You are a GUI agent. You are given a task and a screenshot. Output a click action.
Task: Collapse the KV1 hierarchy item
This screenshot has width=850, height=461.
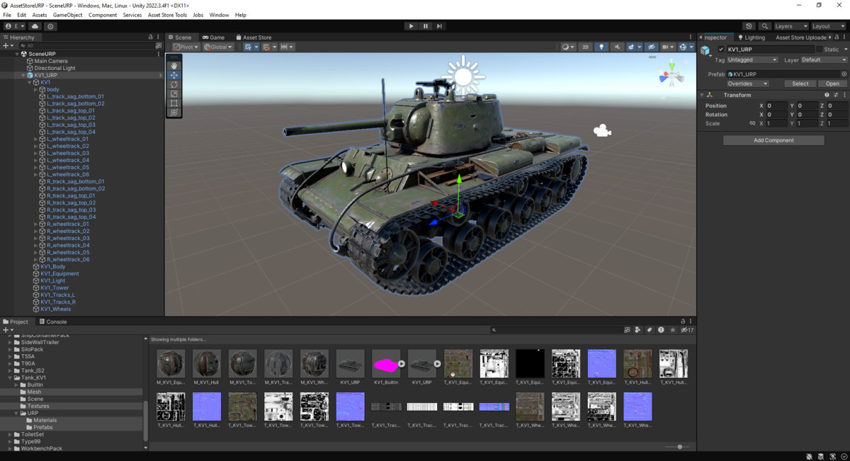click(29, 82)
